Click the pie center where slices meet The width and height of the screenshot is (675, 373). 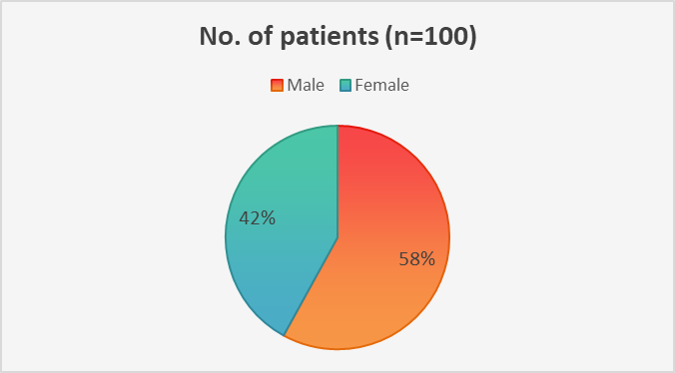[x=337, y=237]
